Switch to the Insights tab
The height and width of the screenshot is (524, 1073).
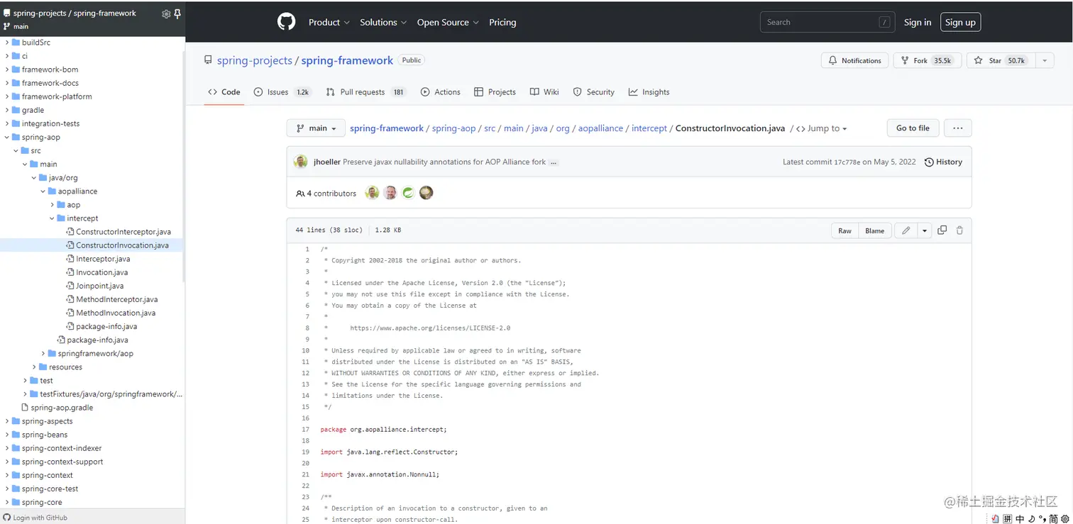pyautogui.click(x=649, y=92)
